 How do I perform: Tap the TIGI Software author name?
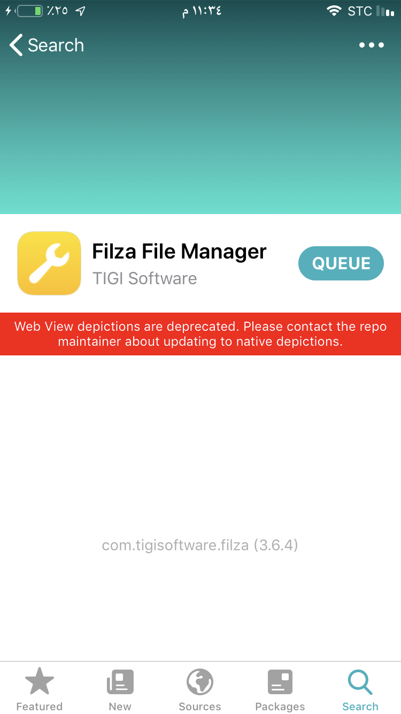point(144,278)
